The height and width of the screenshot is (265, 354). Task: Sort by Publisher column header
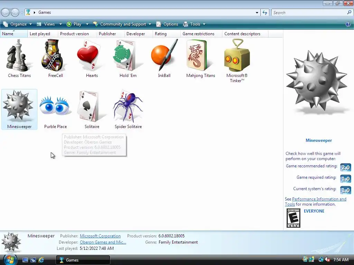(x=110, y=33)
